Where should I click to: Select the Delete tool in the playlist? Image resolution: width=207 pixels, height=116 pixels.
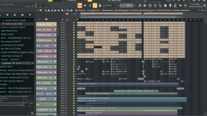[x=52, y=11]
